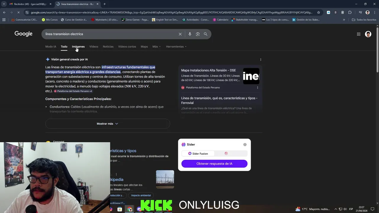This screenshot has height=213, width=379.
Task: Switch to the Maps tab
Action: point(144,47)
